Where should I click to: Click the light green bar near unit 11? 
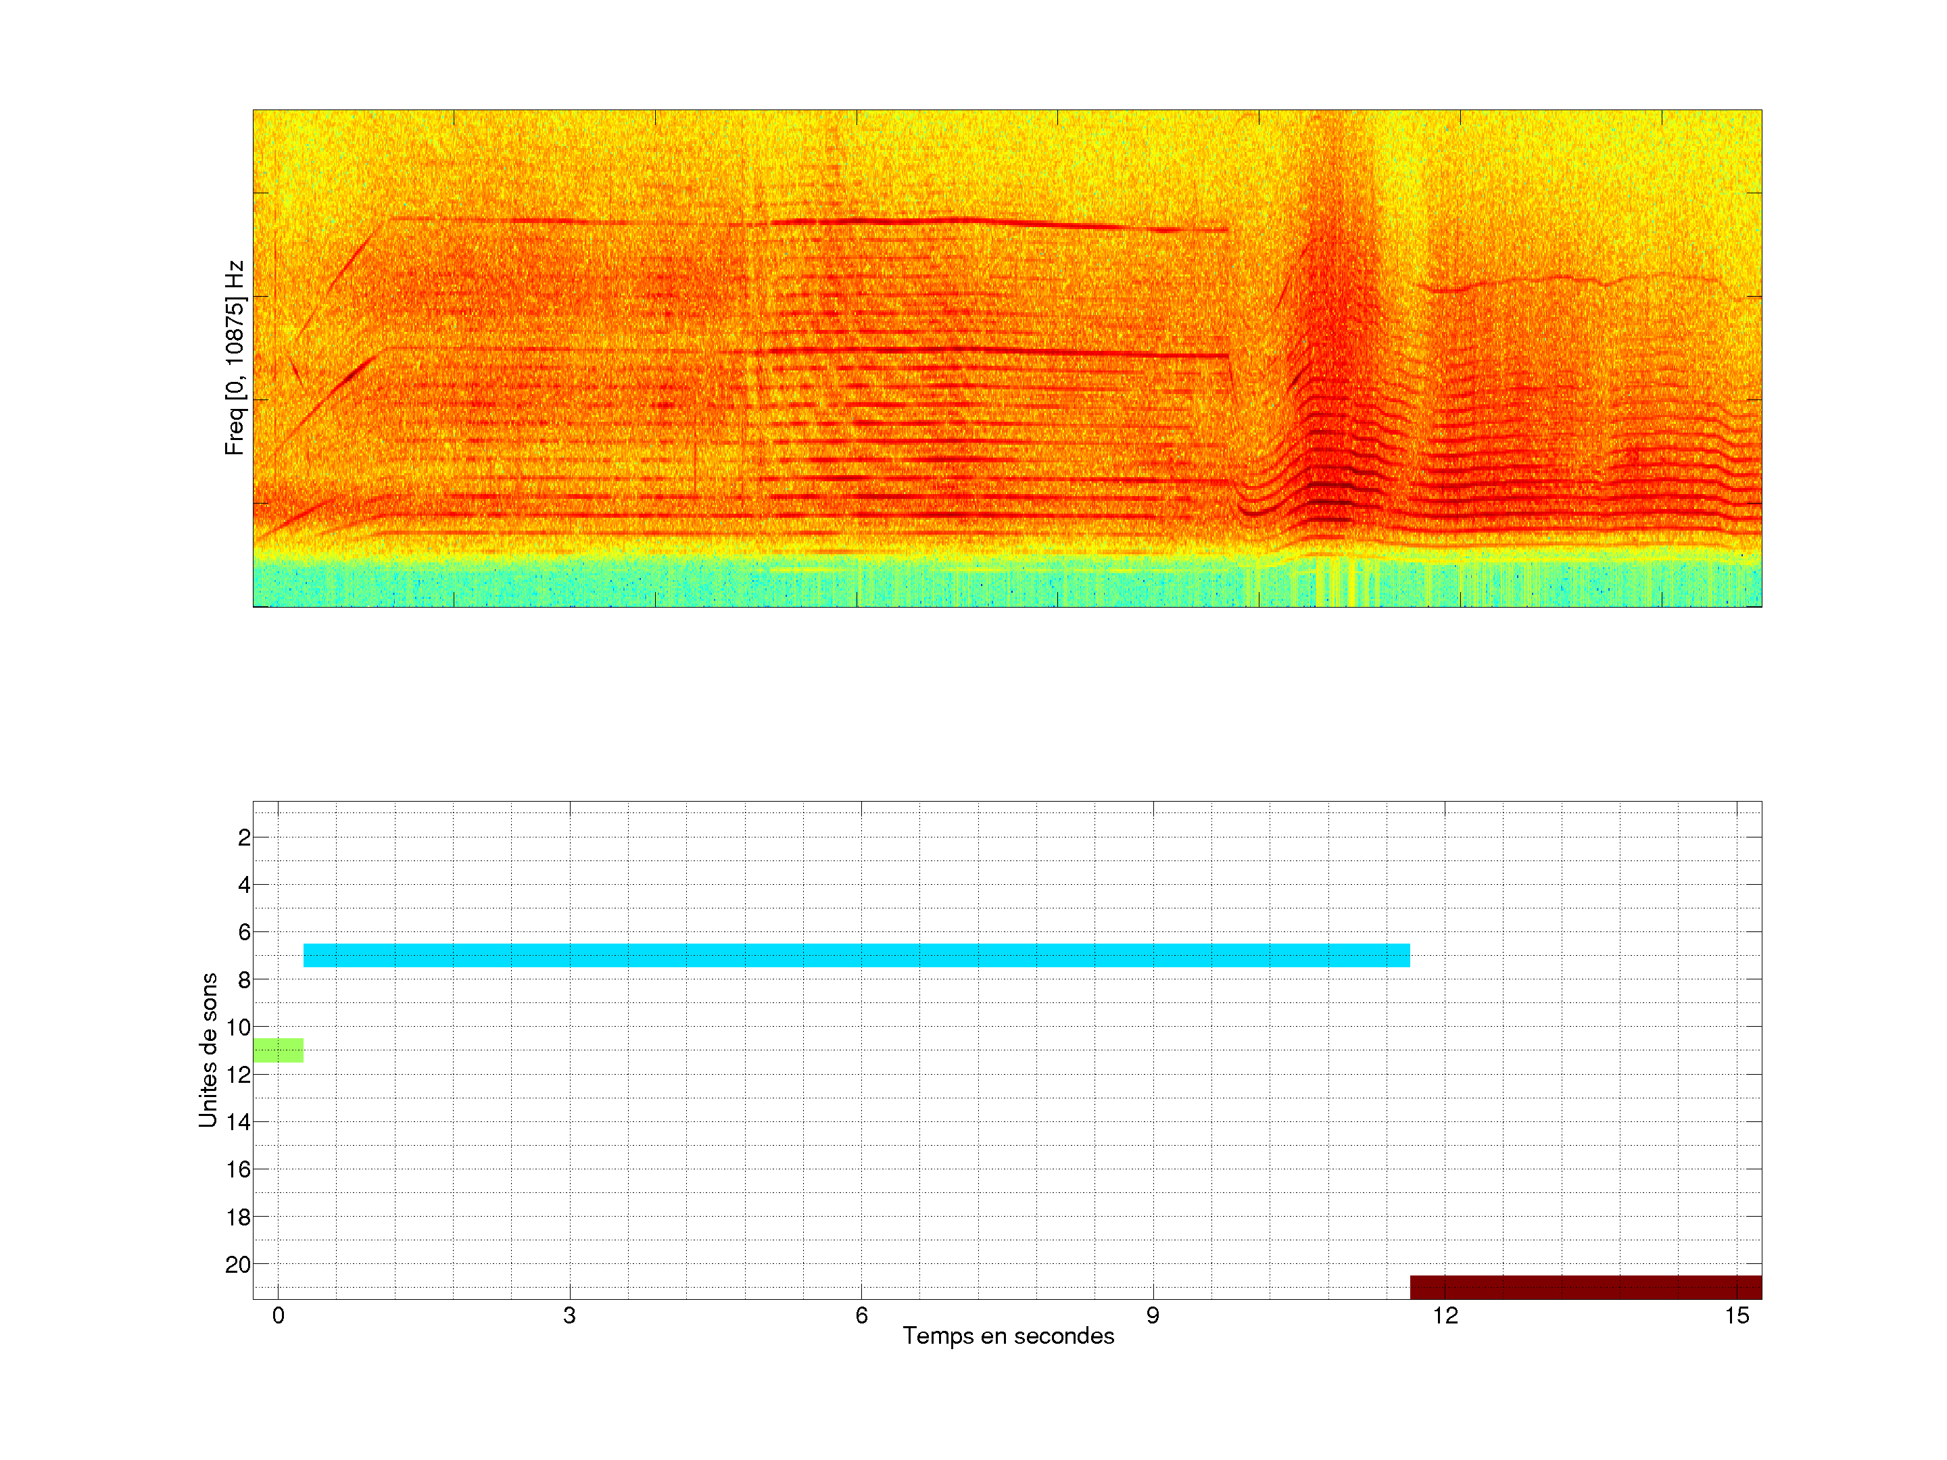[x=278, y=1050]
